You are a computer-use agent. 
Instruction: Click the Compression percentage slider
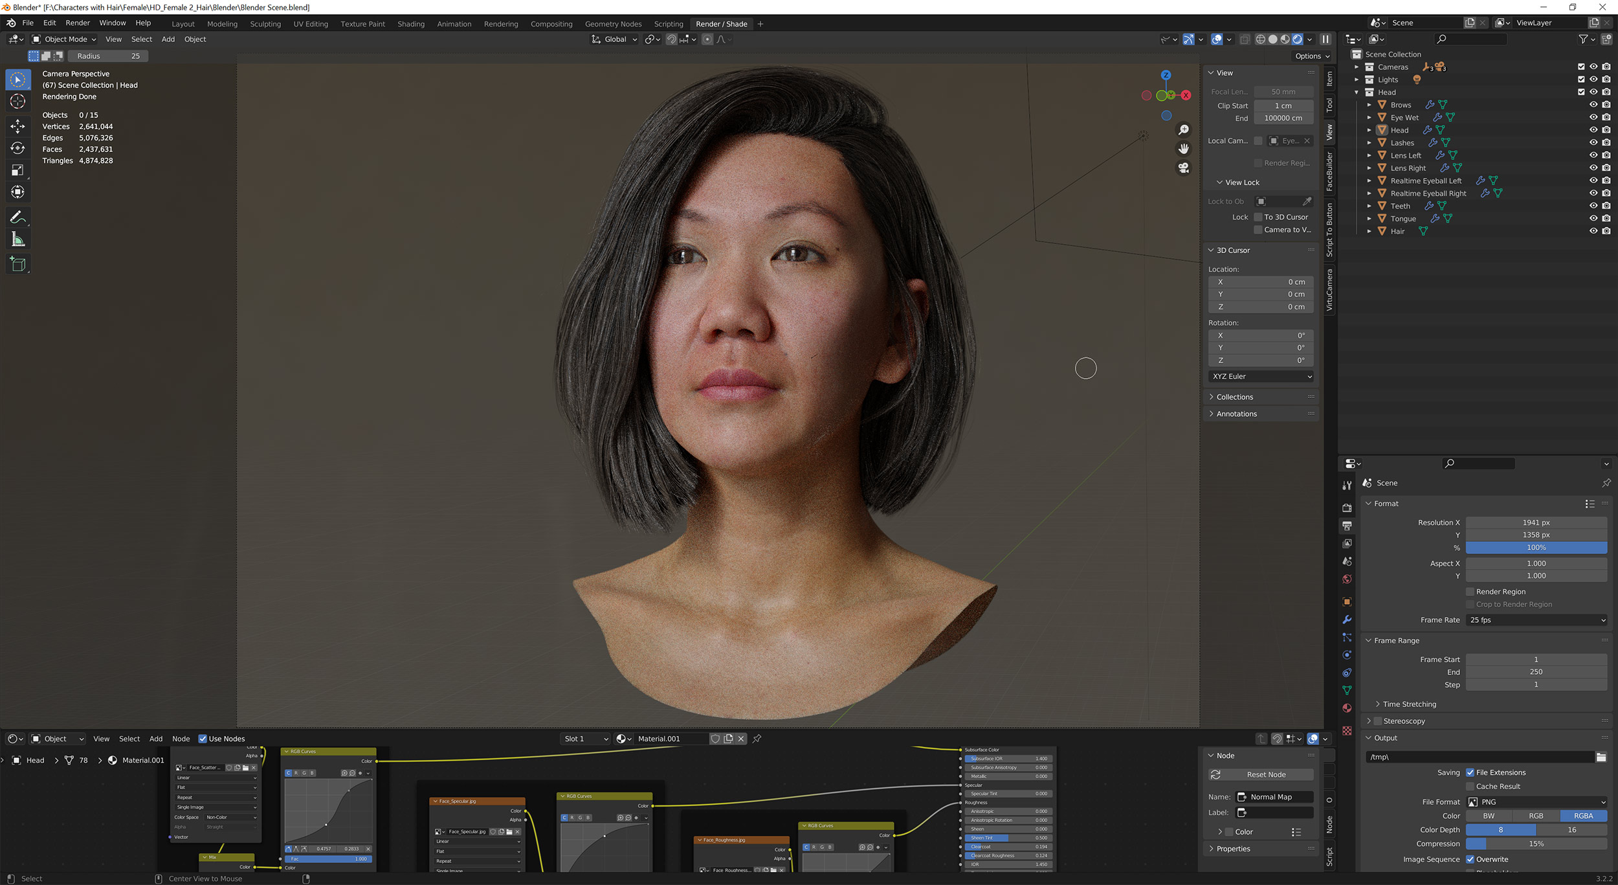pyautogui.click(x=1537, y=843)
